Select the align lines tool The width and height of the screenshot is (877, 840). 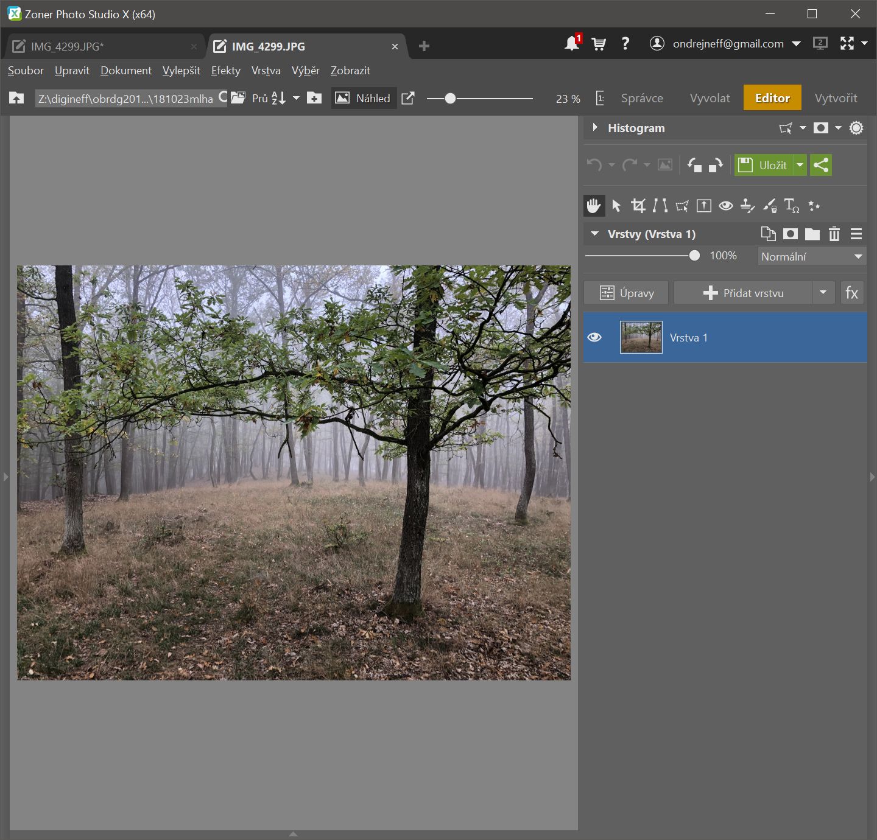click(x=660, y=206)
